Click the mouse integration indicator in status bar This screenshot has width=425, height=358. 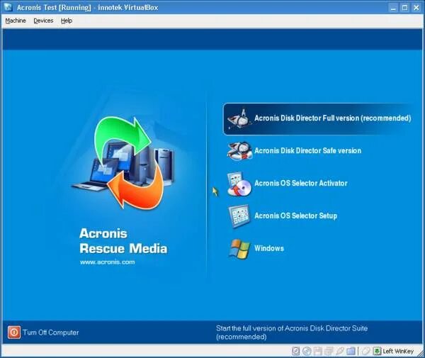[x=365, y=351]
